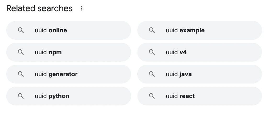
Task: Search for "uuid generator" via its text
Action: pos(56,74)
